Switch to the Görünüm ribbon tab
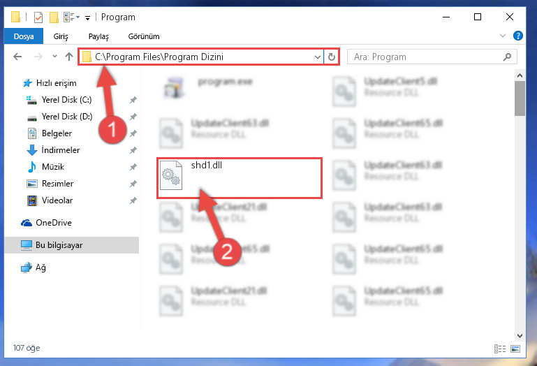Screen dimensions: 537x366 [144, 36]
